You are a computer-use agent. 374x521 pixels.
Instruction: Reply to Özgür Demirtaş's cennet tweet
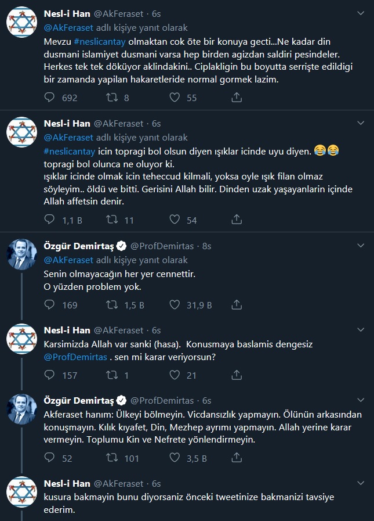[50, 305]
